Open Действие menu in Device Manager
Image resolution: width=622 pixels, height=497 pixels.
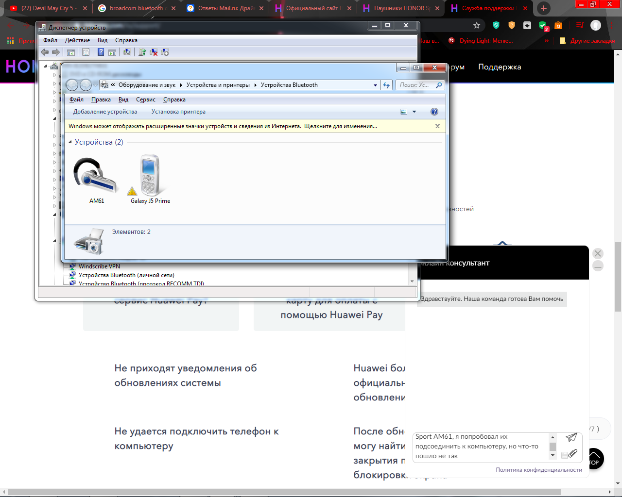77,40
